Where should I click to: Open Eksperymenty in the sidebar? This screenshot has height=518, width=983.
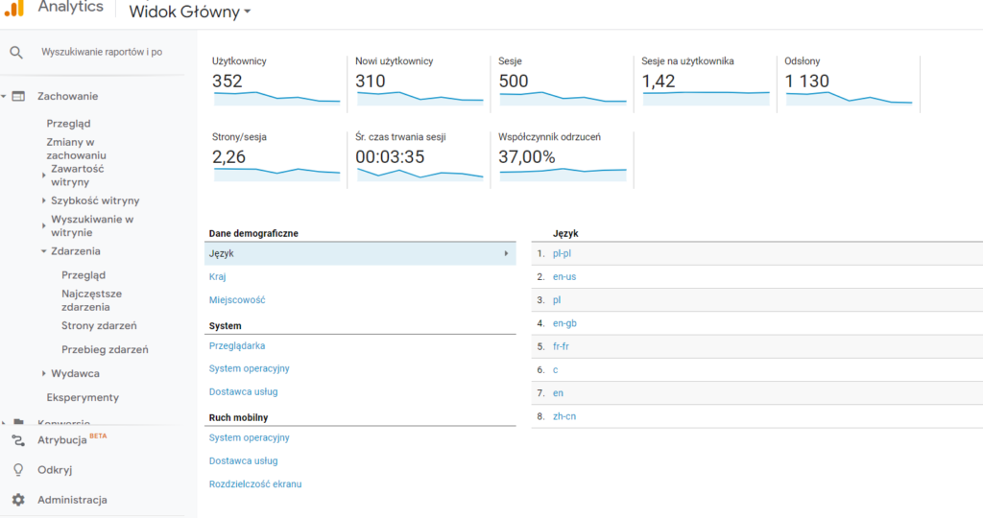[x=83, y=398]
